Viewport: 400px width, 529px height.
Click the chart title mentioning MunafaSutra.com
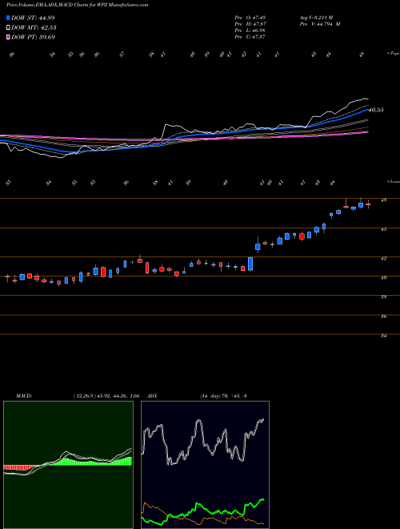point(77,5)
